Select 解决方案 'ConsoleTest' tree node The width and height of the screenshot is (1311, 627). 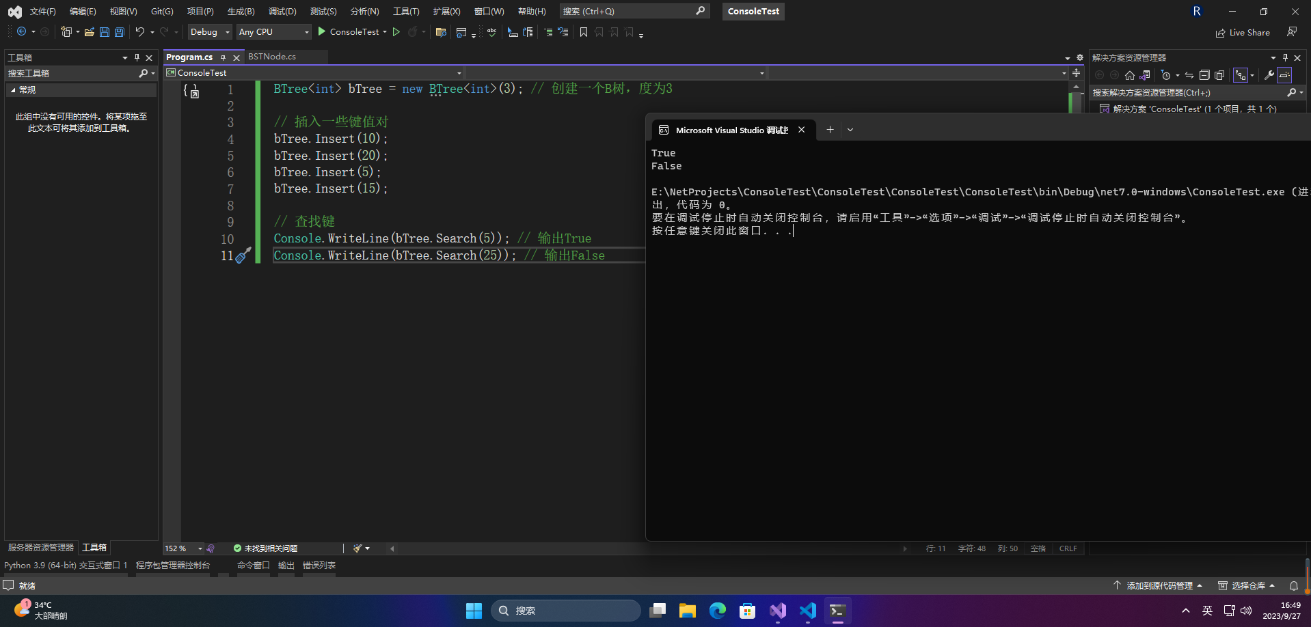pos(1194,109)
